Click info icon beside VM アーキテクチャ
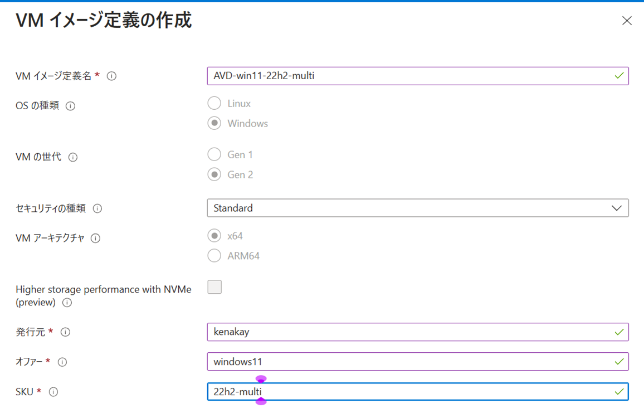Screen dimensions: 644x418 point(96,239)
